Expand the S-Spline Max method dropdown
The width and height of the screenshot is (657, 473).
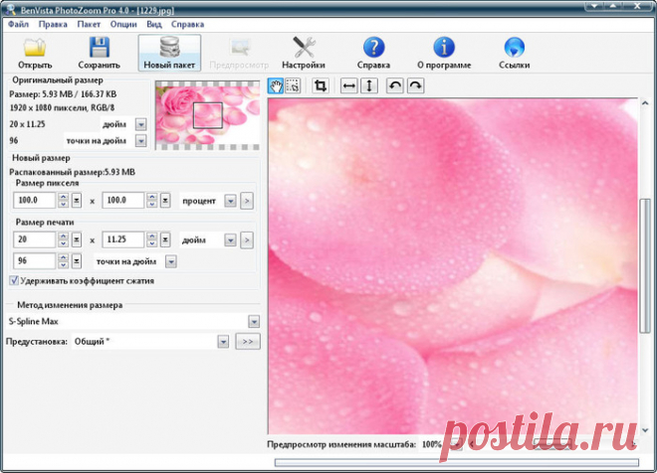[x=254, y=322]
